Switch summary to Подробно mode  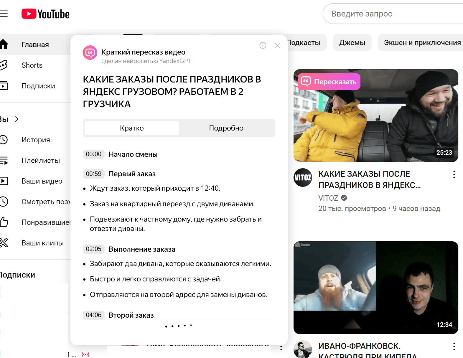point(226,128)
